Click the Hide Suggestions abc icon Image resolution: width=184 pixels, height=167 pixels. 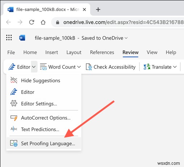[x=14, y=80]
